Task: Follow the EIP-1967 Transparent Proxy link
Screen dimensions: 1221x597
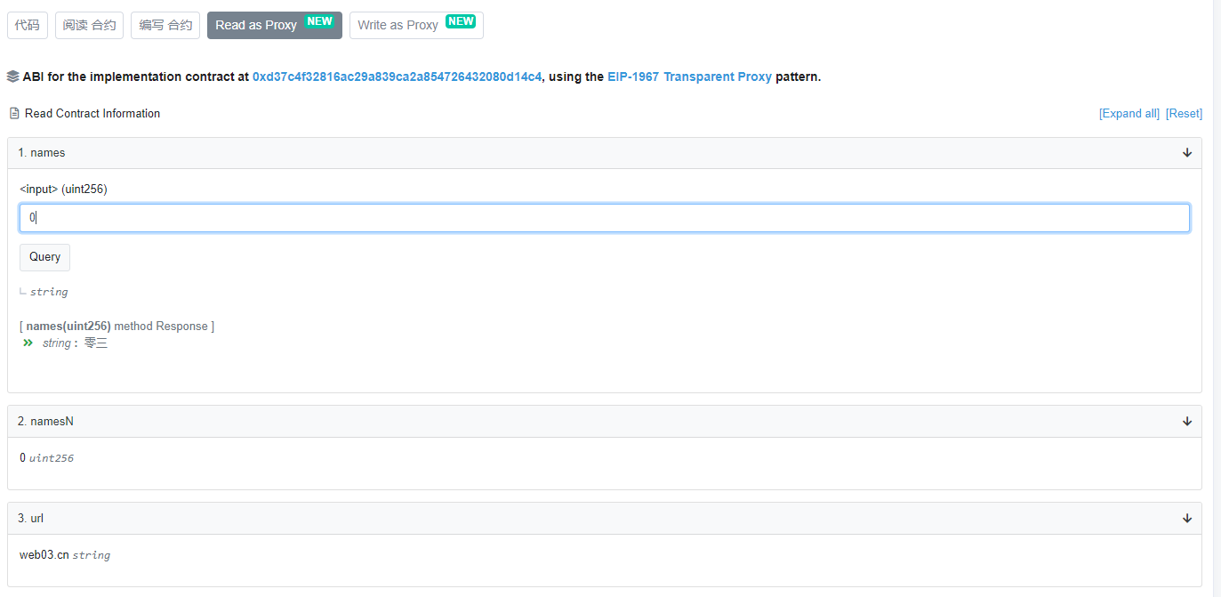Action: tap(689, 77)
